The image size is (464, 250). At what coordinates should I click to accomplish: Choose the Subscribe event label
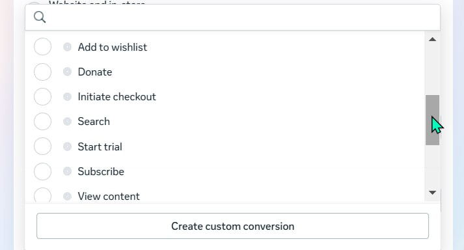[x=101, y=171]
